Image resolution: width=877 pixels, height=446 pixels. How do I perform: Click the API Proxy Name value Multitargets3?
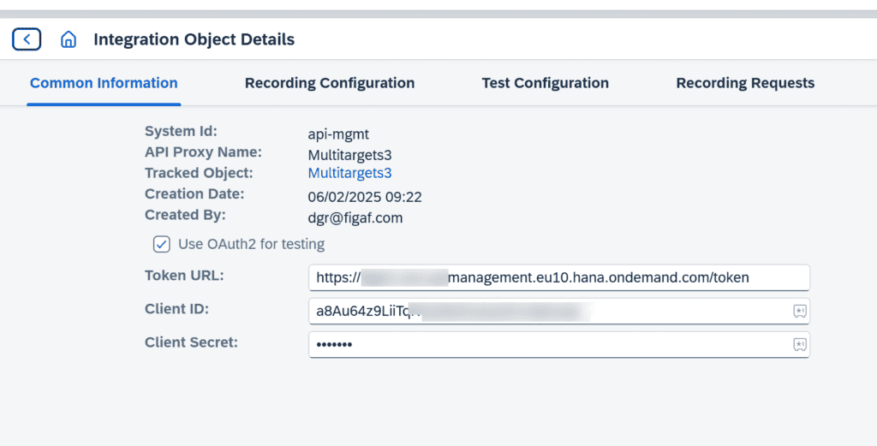pyautogui.click(x=349, y=155)
